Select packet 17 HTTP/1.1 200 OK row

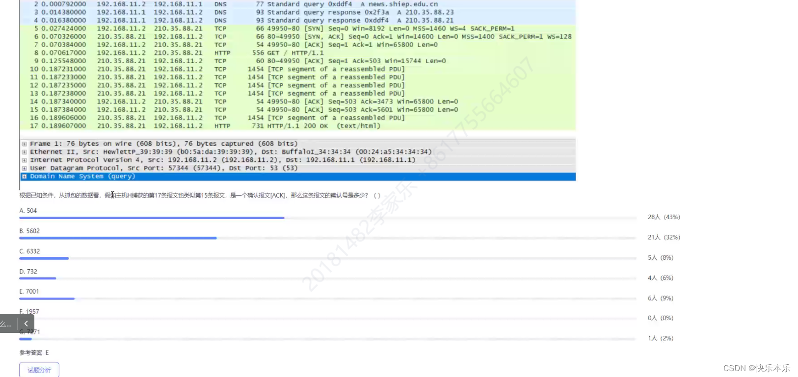(297, 126)
